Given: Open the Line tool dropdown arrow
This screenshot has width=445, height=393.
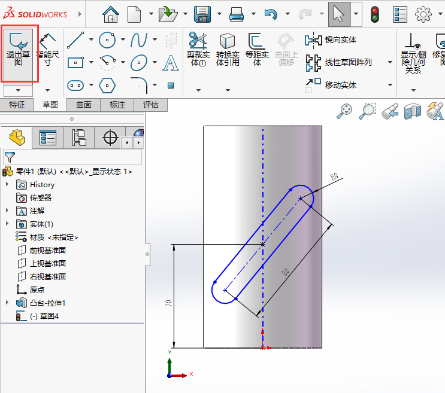Looking at the screenshot, I should 91,39.
